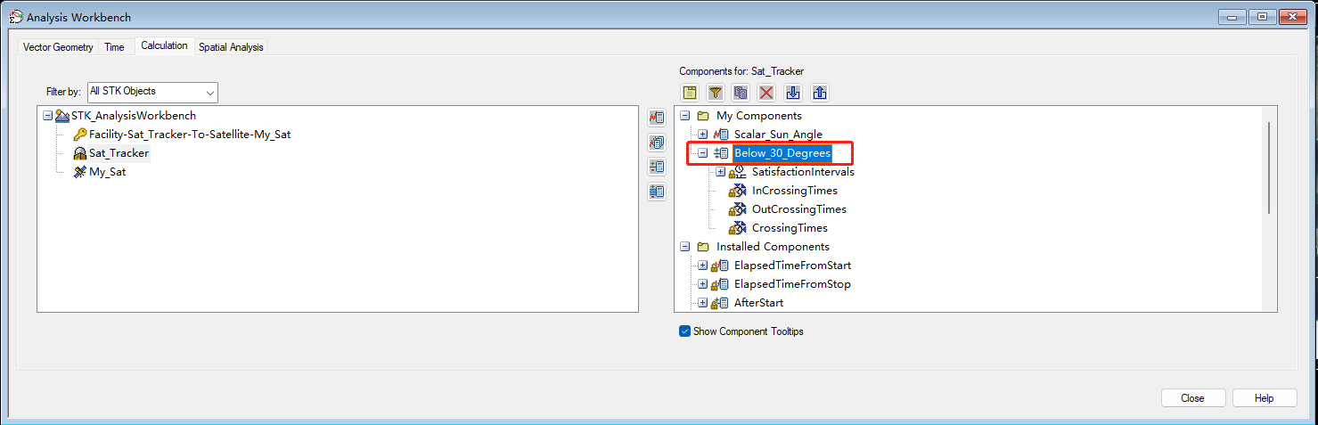
Task: Select the InCrossingTimes component
Action: pos(794,191)
